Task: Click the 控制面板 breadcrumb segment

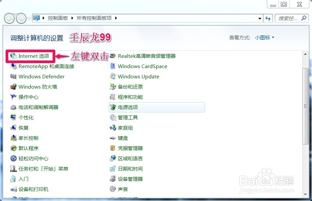Action: click(58, 18)
